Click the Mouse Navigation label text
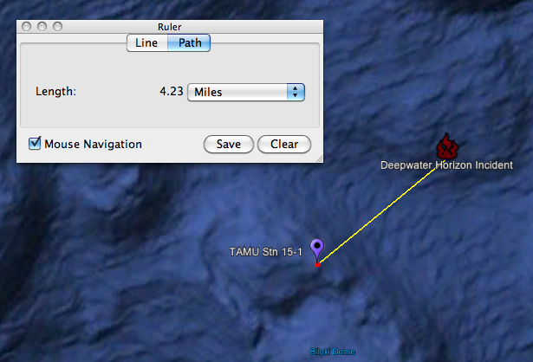 (x=93, y=144)
